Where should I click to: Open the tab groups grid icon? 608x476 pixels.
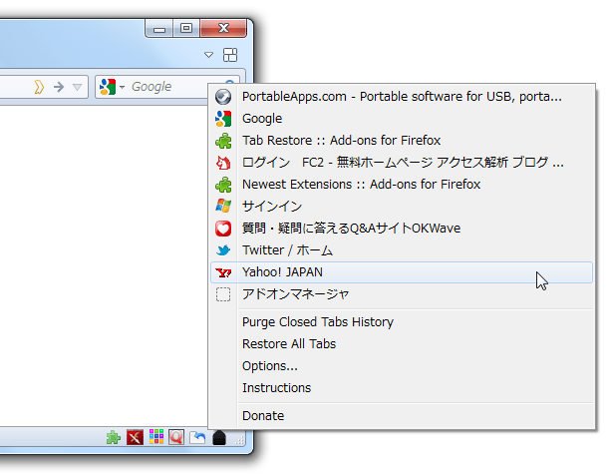coord(230,55)
